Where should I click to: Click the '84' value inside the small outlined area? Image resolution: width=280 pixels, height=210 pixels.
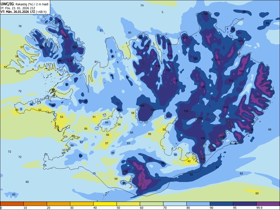point(107,123)
